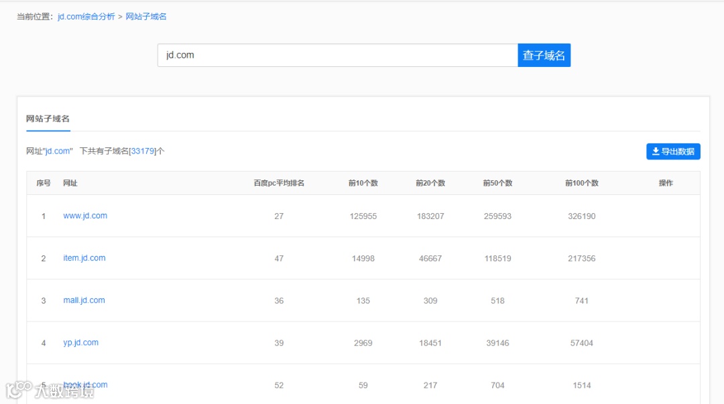Select value 326190 in the www.jd.com row
The height and width of the screenshot is (404, 724).
[582, 216]
